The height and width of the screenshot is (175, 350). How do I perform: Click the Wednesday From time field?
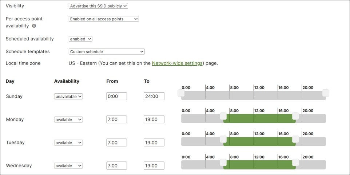116,166
